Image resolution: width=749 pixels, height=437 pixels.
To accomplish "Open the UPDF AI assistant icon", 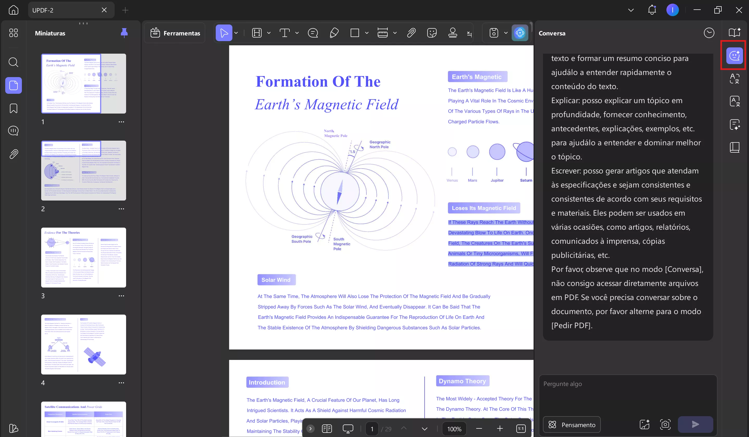I will 519,33.
